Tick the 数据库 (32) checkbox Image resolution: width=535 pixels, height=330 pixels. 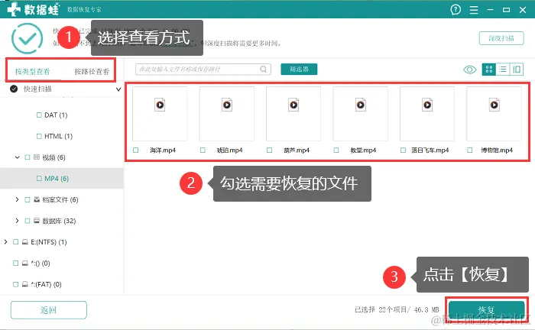click(x=28, y=221)
